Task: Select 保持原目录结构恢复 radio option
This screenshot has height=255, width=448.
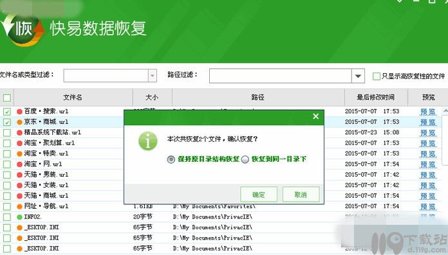Action: point(171,159)
